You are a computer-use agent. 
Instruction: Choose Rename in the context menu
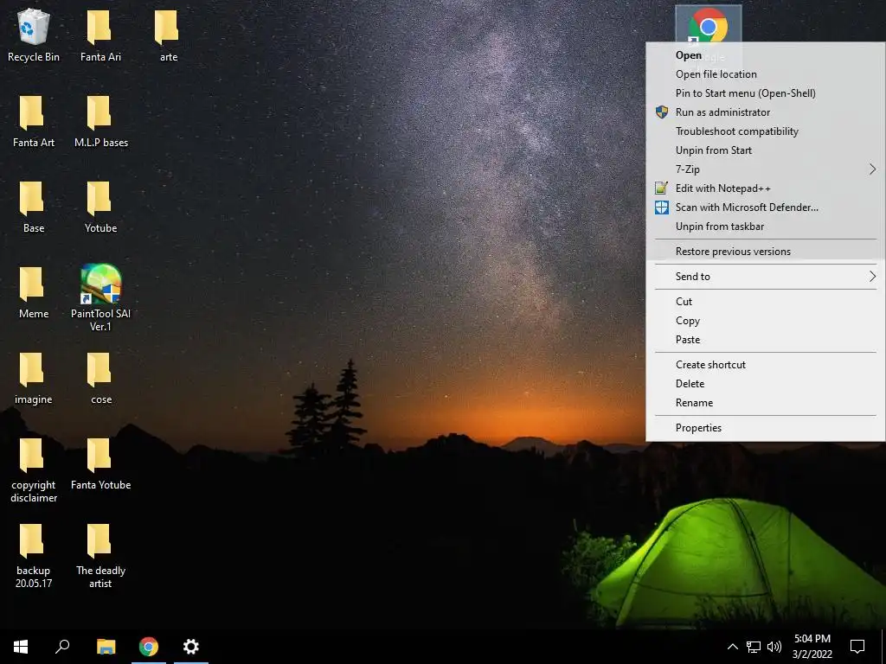click(765, 403)
